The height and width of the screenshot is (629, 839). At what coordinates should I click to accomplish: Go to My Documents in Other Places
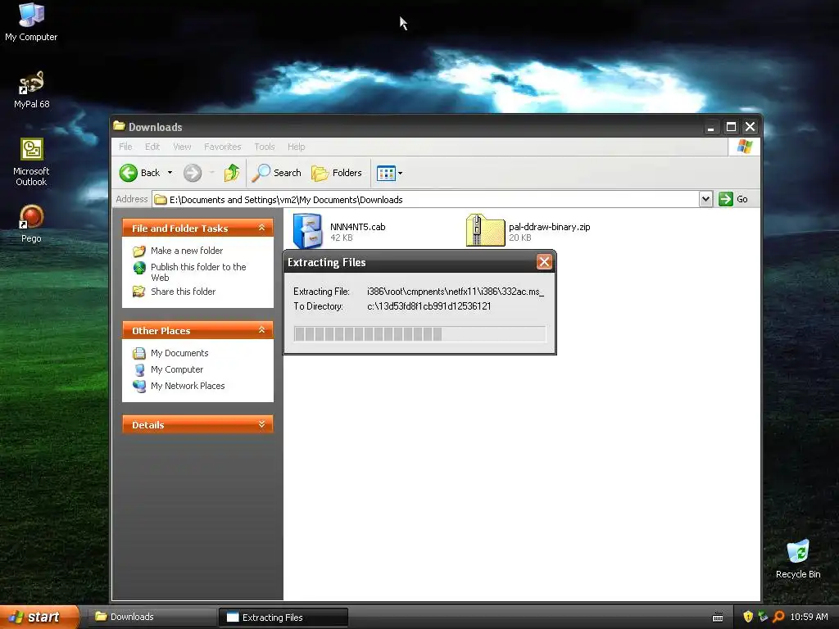[x=179, y=353]
